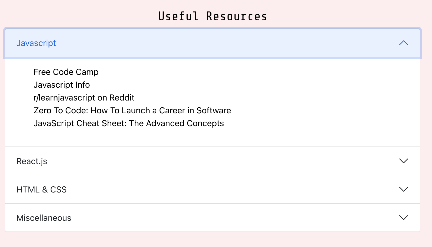Click the Useful Resources page title
Image resolution: width=432 pixels, height=247 pixels.
click(x=213, y=16)
